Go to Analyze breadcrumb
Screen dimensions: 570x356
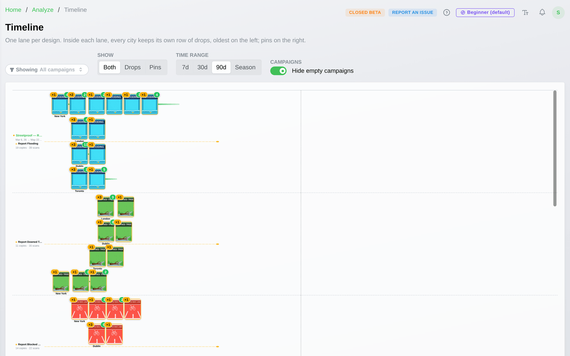[x=43, y=10]
